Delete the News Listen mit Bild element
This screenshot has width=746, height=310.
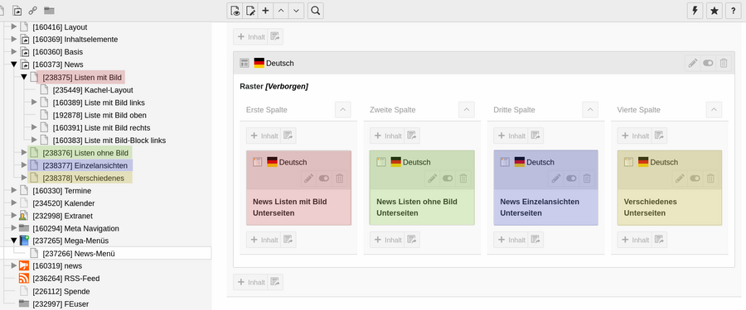(x=340, y=178)
